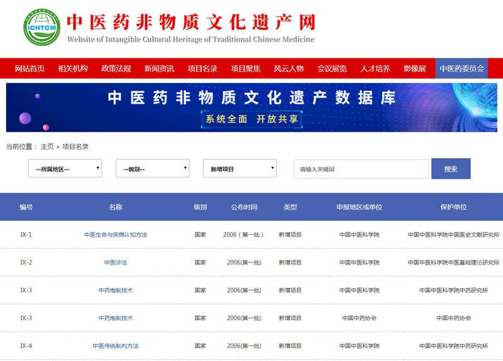Click the 主页 breadcrumb link

(x=47, y=146)
